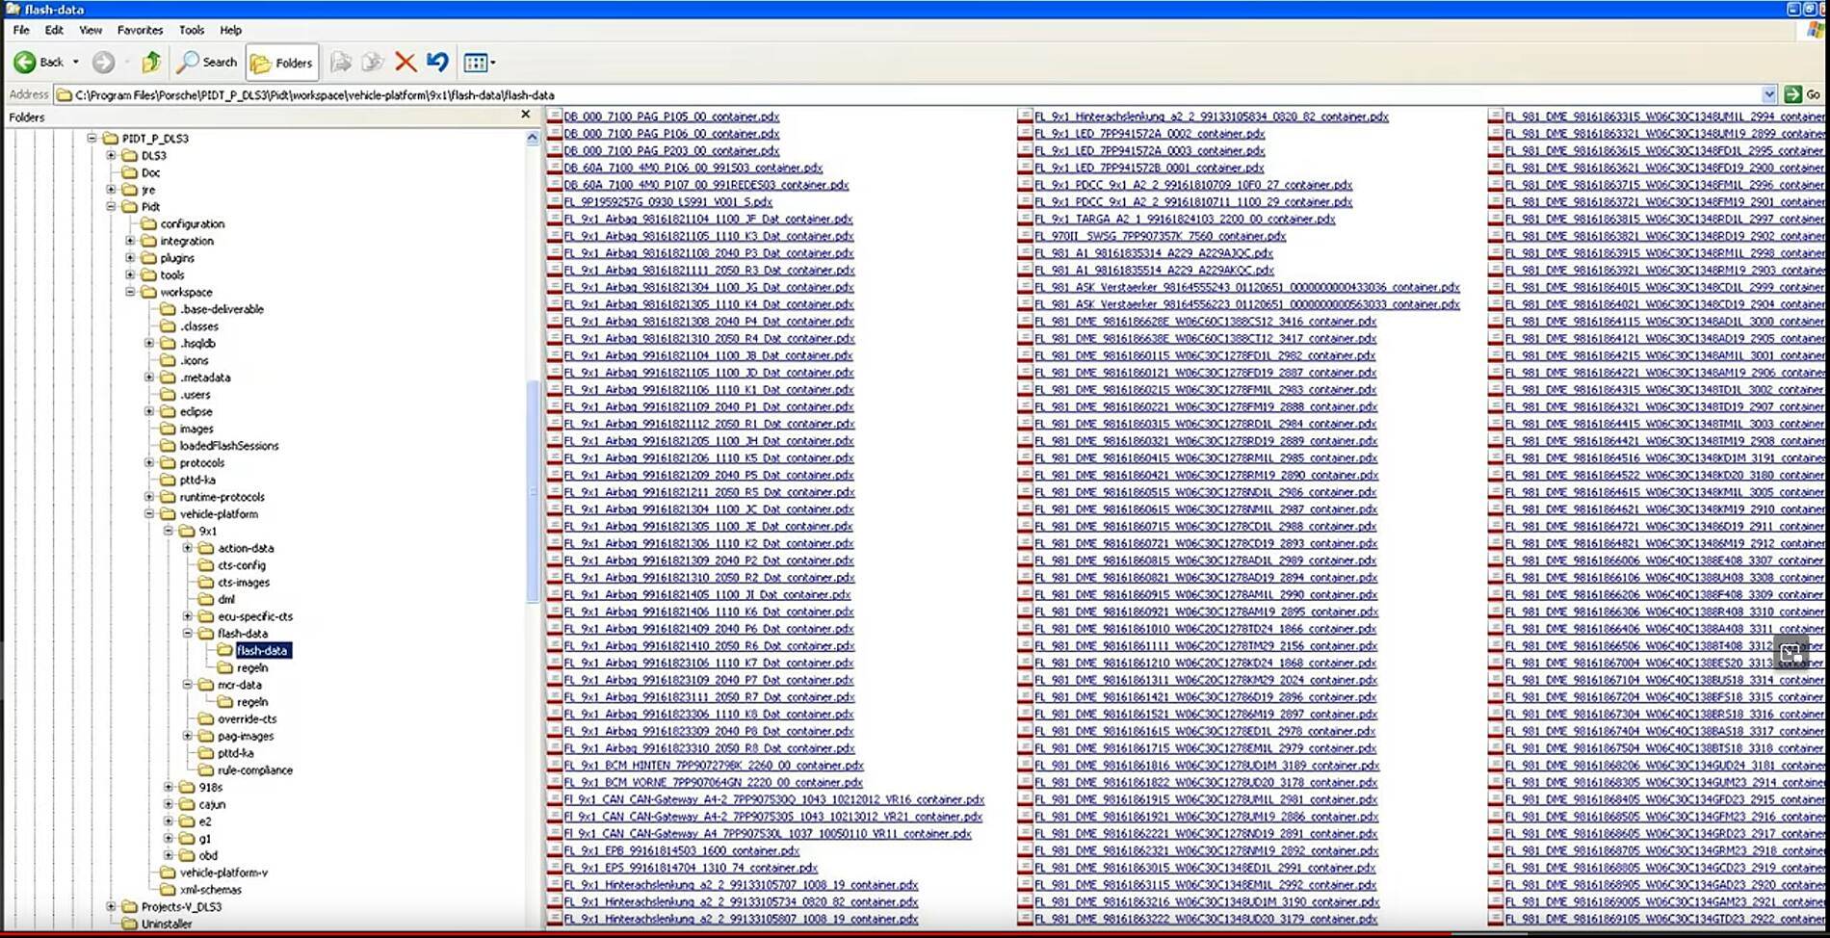Image resolution: width=1830 pixels, height=938 pixels.
Task: Open the Tools menu
Action: [x=192, y=30]
